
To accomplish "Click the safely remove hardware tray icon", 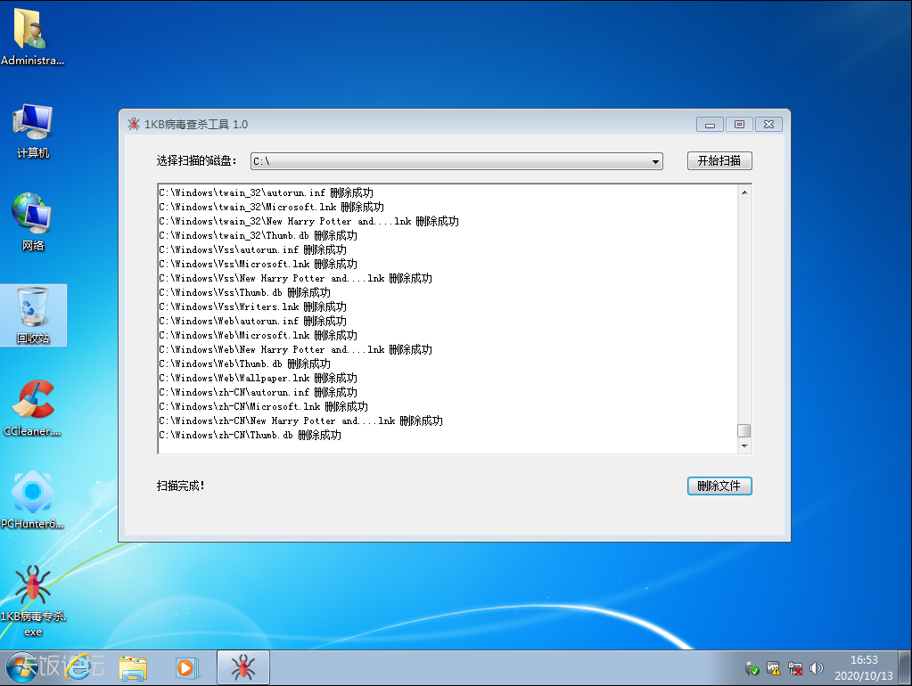I will coord(752,668).
